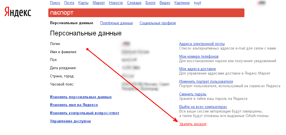Image resolution: width=286 pixels, height=135 pixels.
Task: Open the Новости link in top navigation
Action: [x=116, y=3]
